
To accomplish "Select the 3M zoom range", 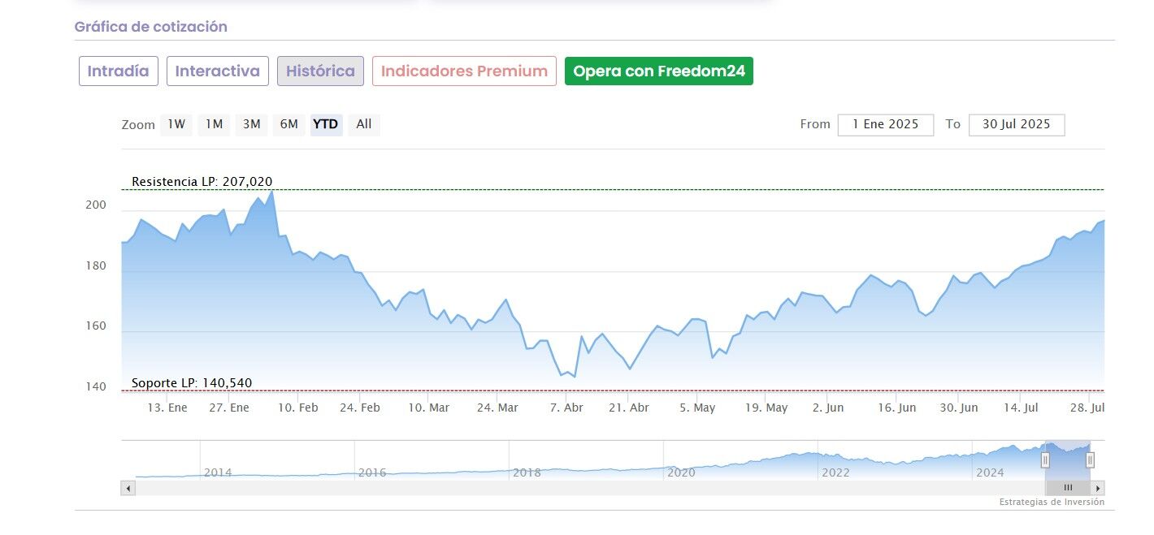I will (252, 124).
